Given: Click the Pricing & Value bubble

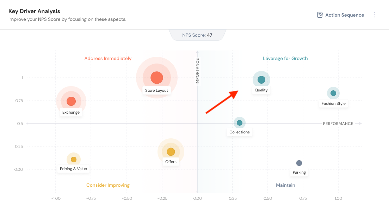Looking at the screenshot, I should [73, 160].
